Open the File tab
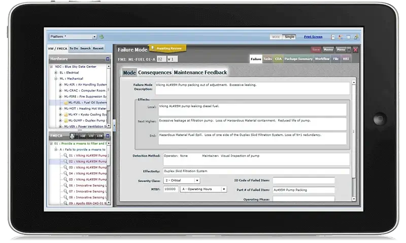Image resolution: width=406 pixels, height=243 pixels. [x=335, y=59]
